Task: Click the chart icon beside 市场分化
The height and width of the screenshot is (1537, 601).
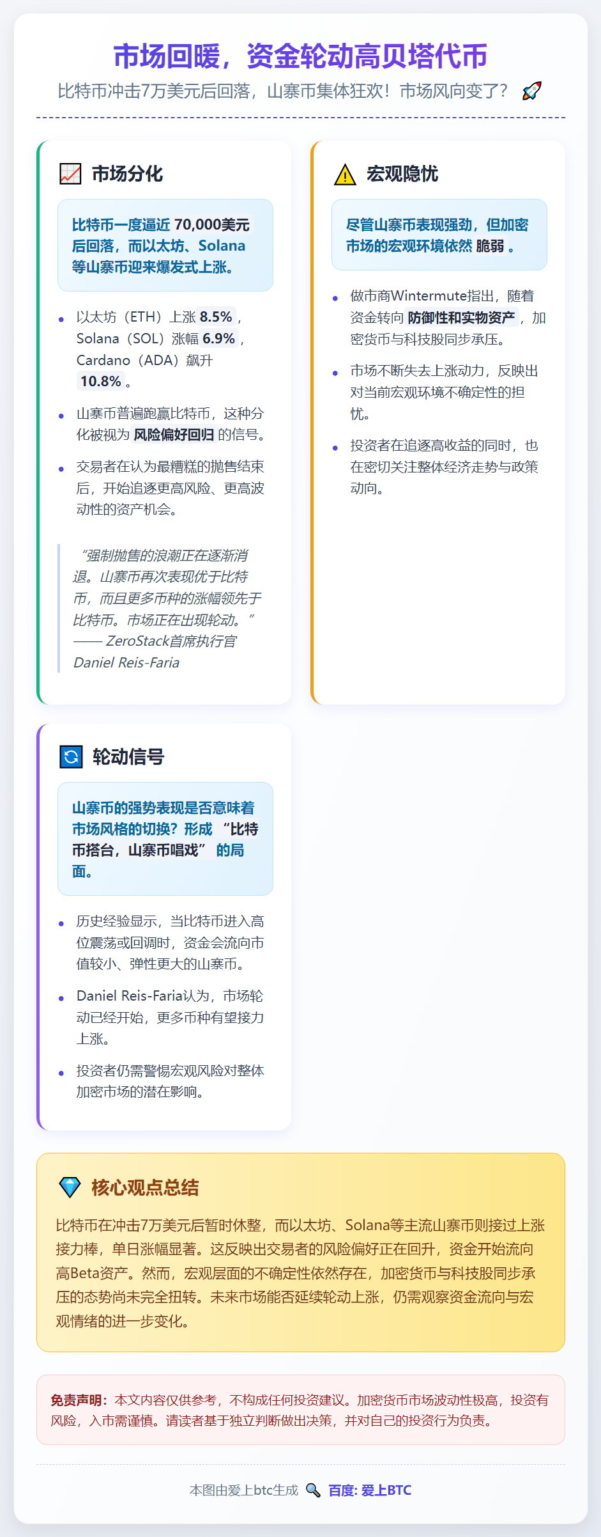Action: pyautogui.click(x=70, y=174)
